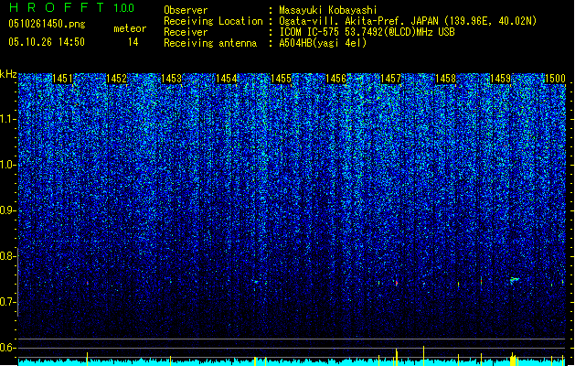Click the Receiving Location label
The width and height of the screenshot is (575, 366).
tap(213, 21)
